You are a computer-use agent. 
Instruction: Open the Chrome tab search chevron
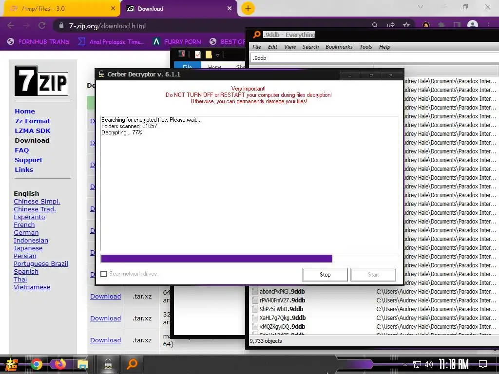(421, 7)
